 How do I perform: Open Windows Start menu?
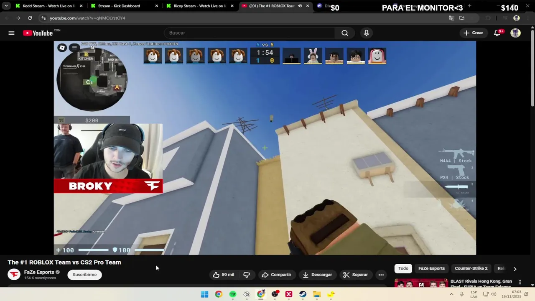point(204,294)
